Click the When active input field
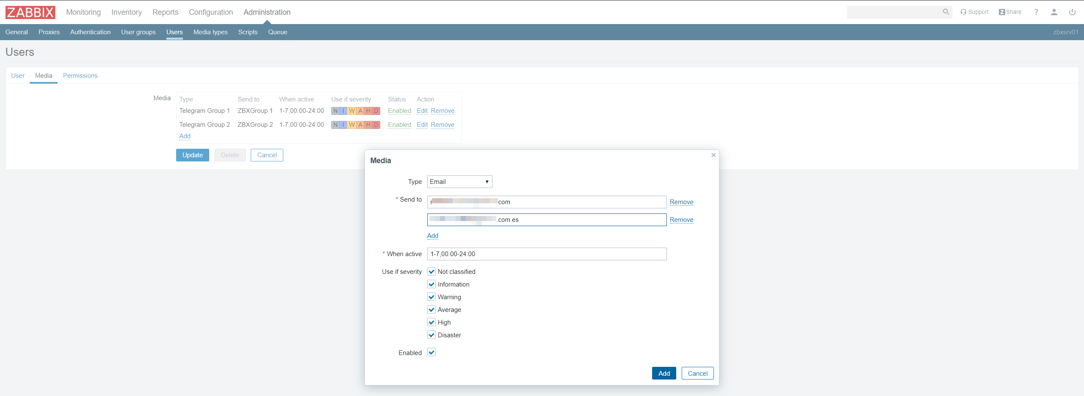 (546, 254)
